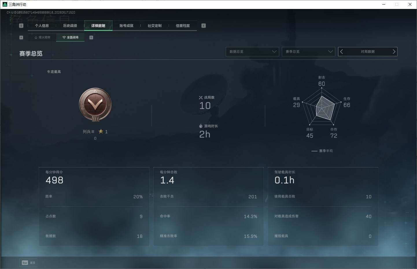Viewport: 417px width, 269px height.
Task: Expand the 赛季总览 dropdown
Action: [x=309, y=52]
